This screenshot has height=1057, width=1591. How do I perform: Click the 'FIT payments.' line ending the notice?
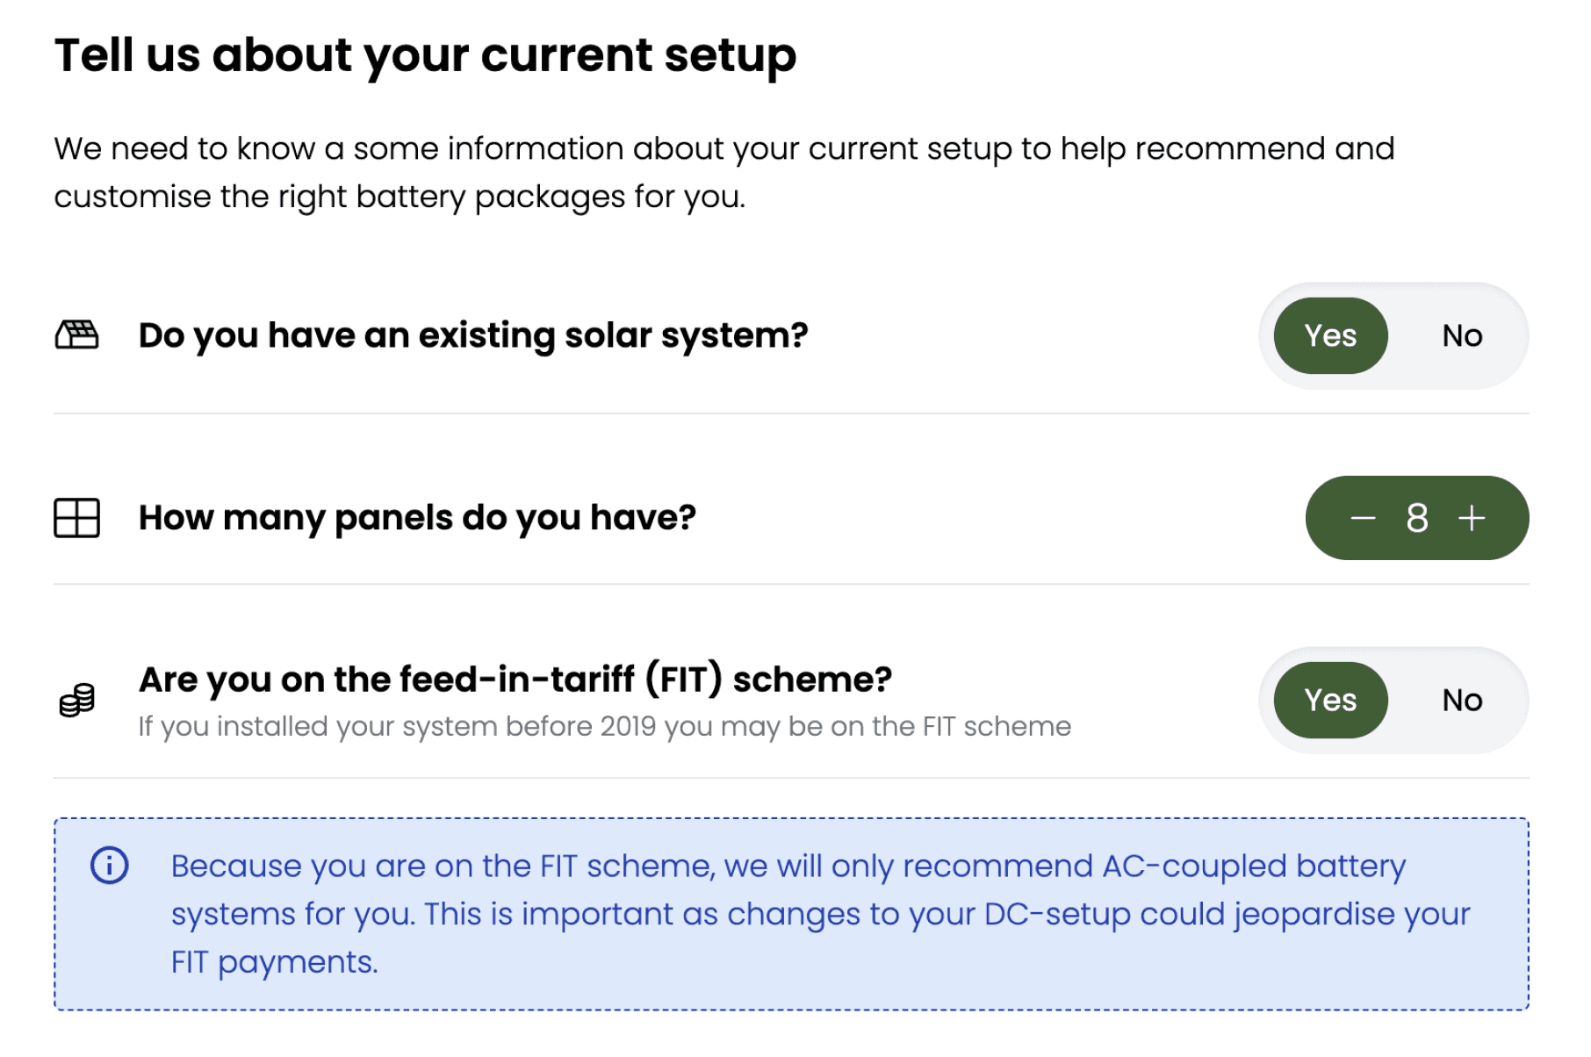274,963
